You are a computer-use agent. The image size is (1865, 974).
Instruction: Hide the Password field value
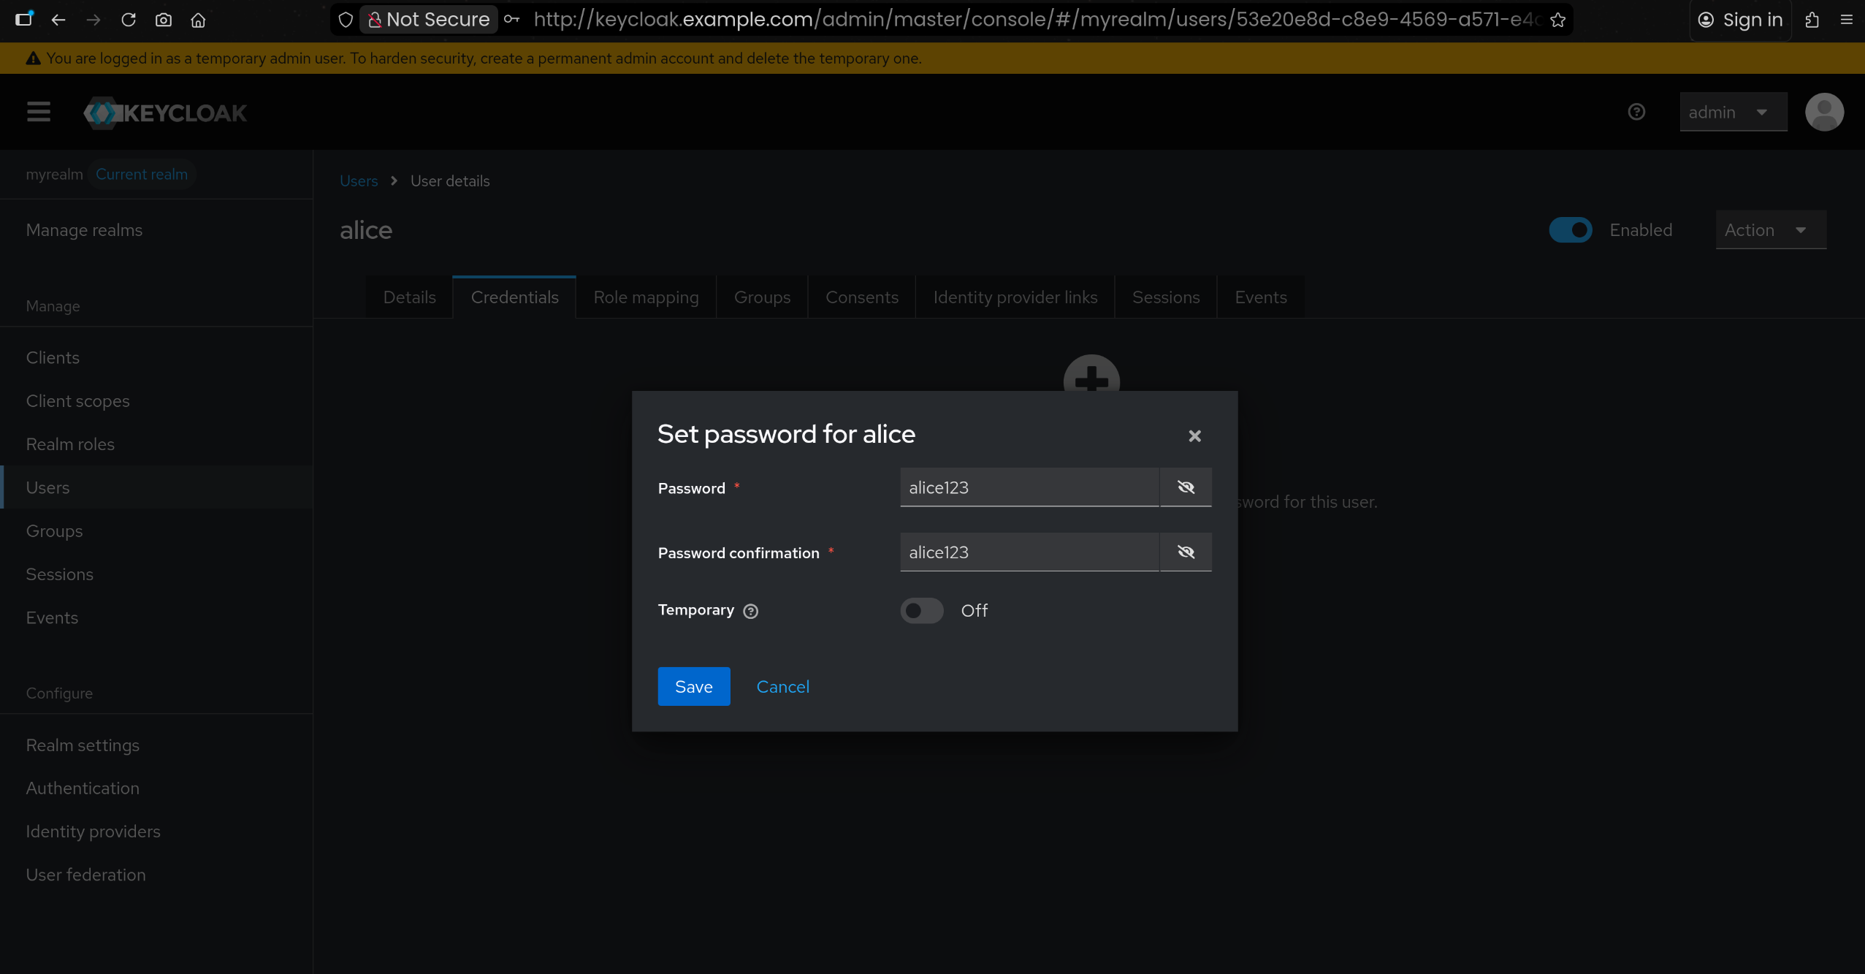(x=1186, y=487)
